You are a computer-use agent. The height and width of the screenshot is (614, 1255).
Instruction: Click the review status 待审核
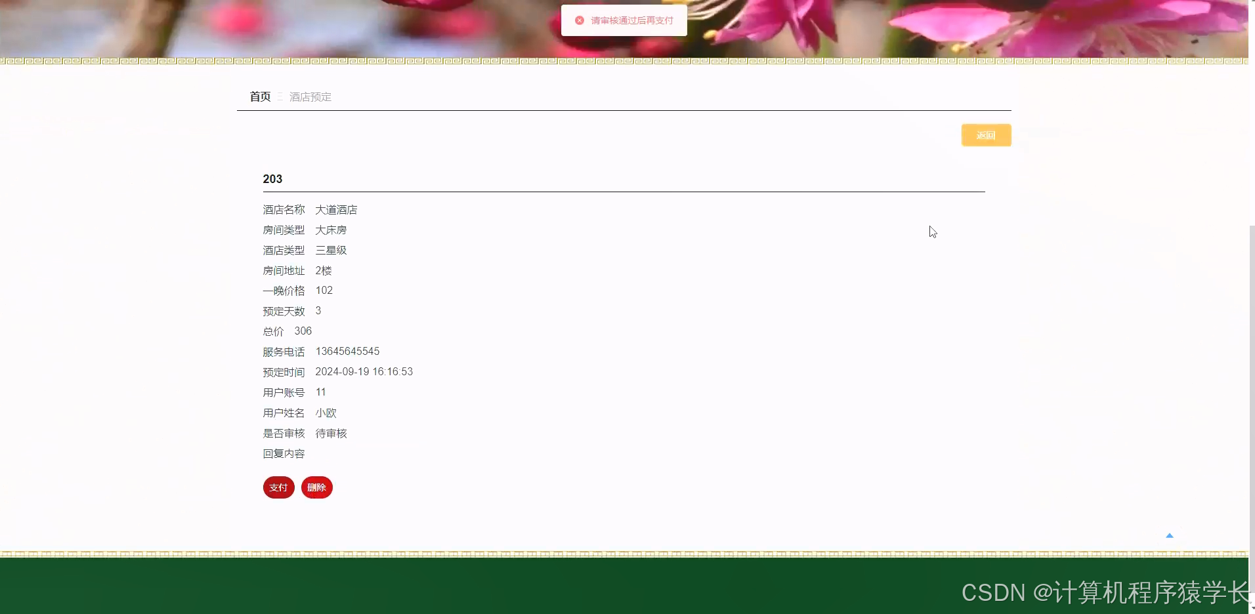click(x=331, y=434)
